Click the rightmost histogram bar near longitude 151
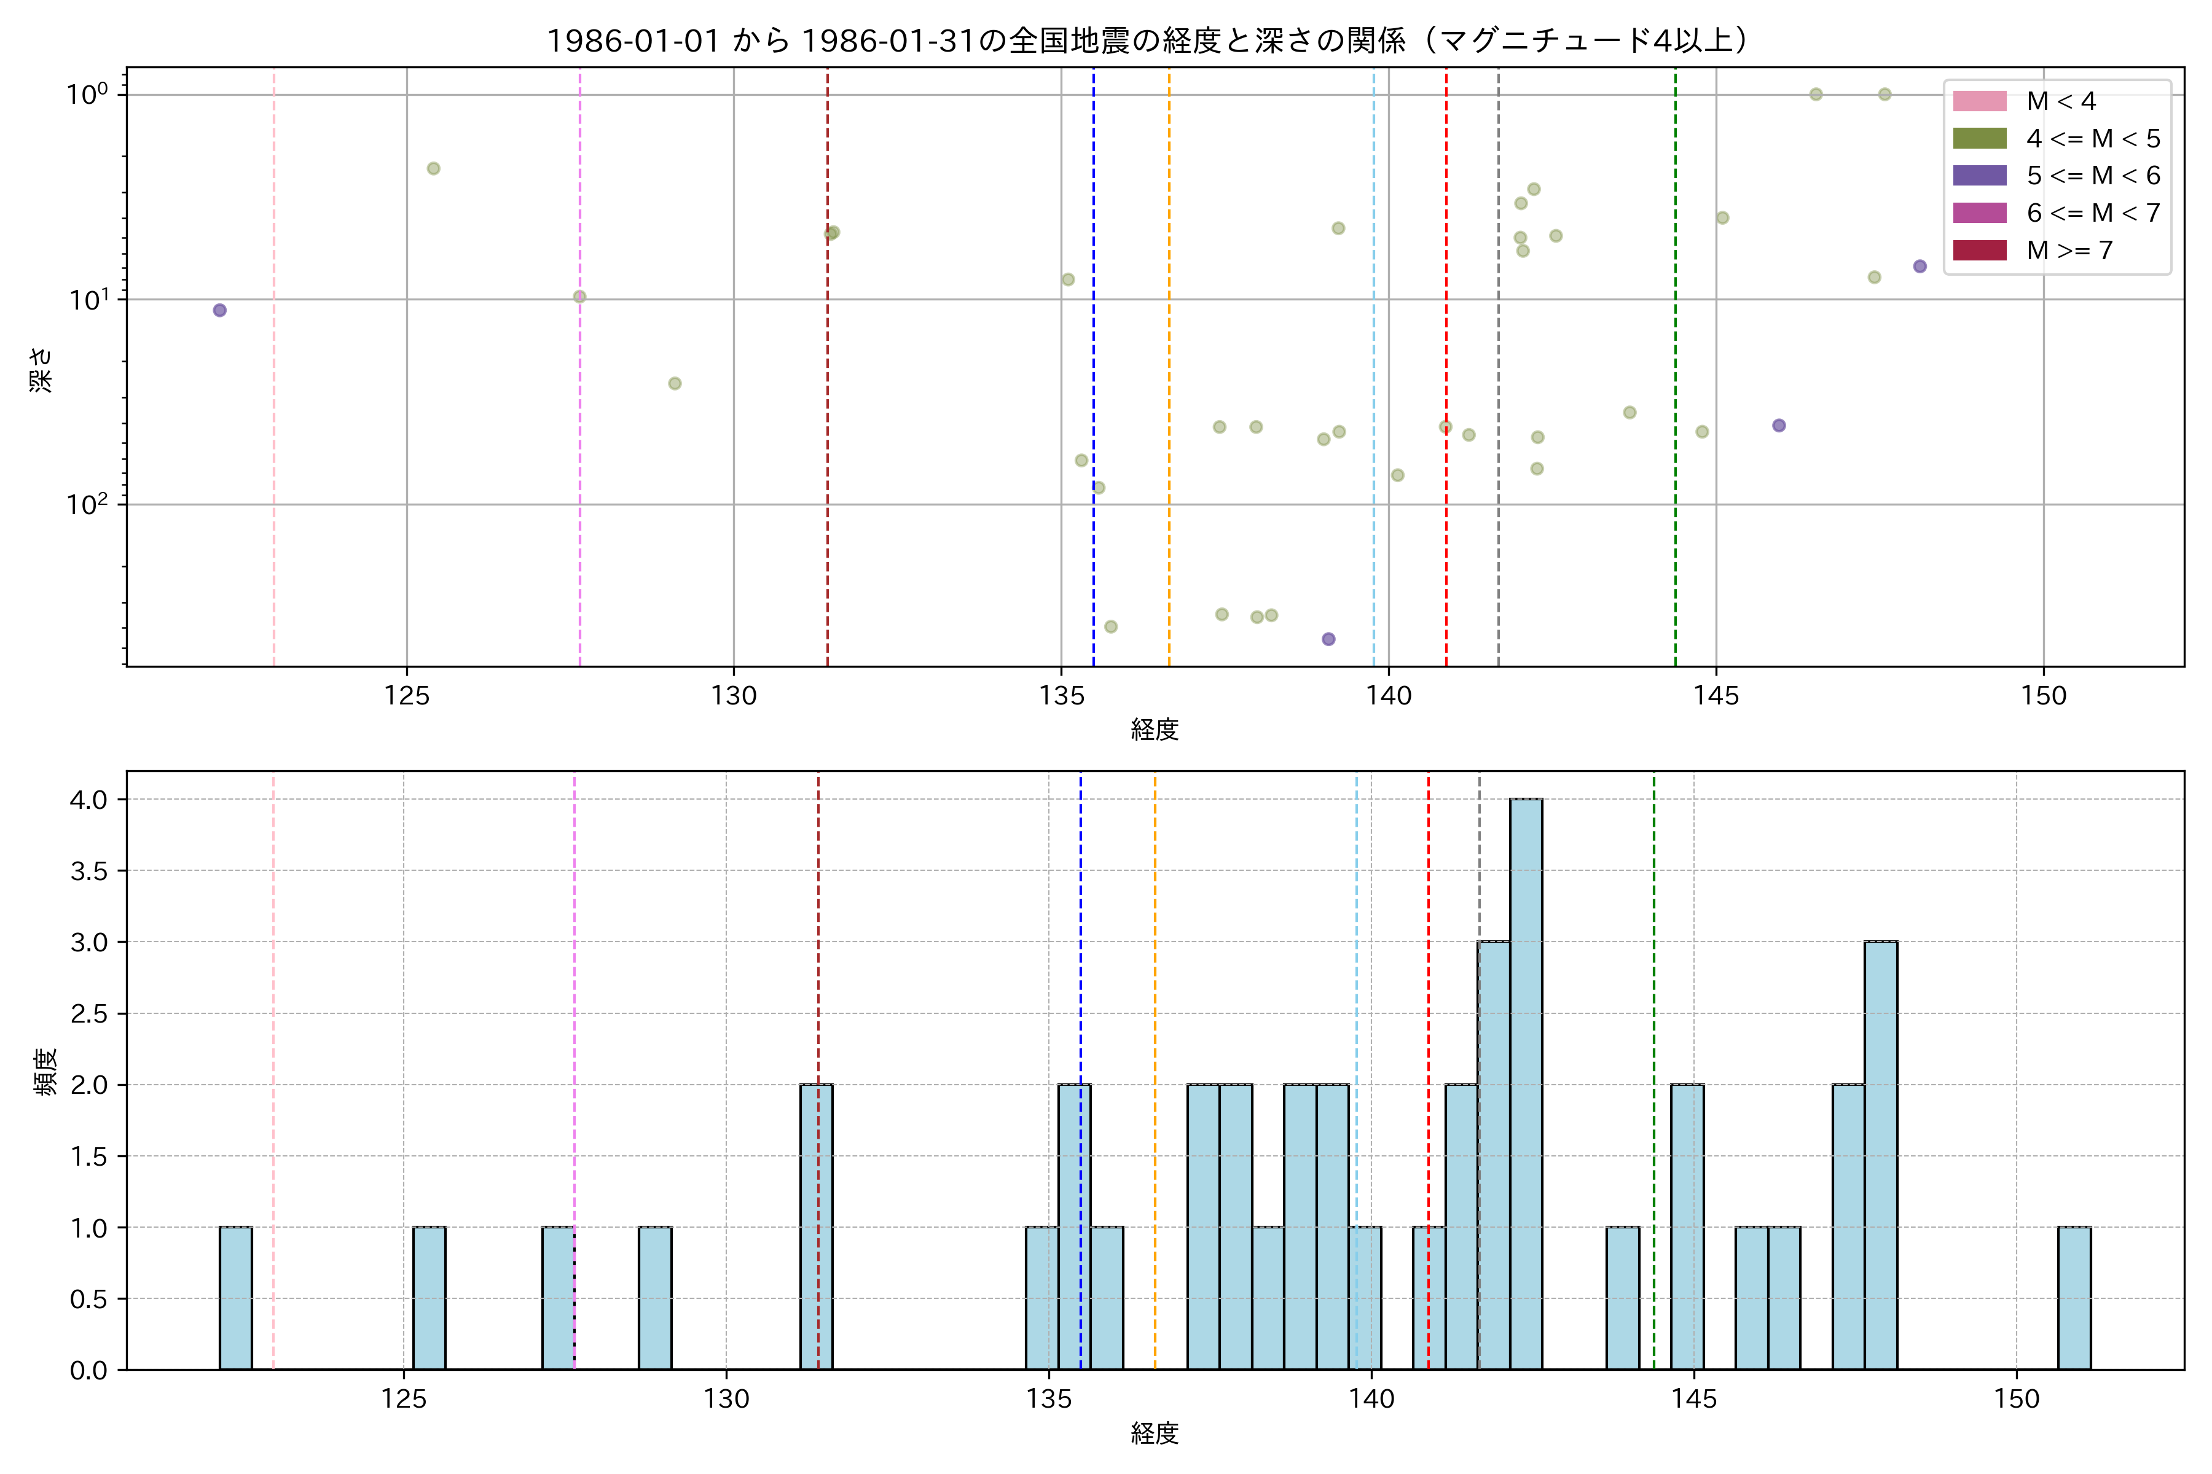This screenshot has height=1474, width=2212. coord(2074,1297)
